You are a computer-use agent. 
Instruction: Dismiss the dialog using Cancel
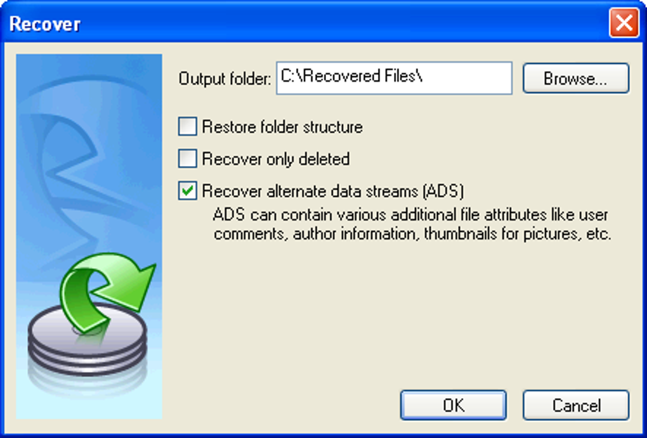click(576, 406)
